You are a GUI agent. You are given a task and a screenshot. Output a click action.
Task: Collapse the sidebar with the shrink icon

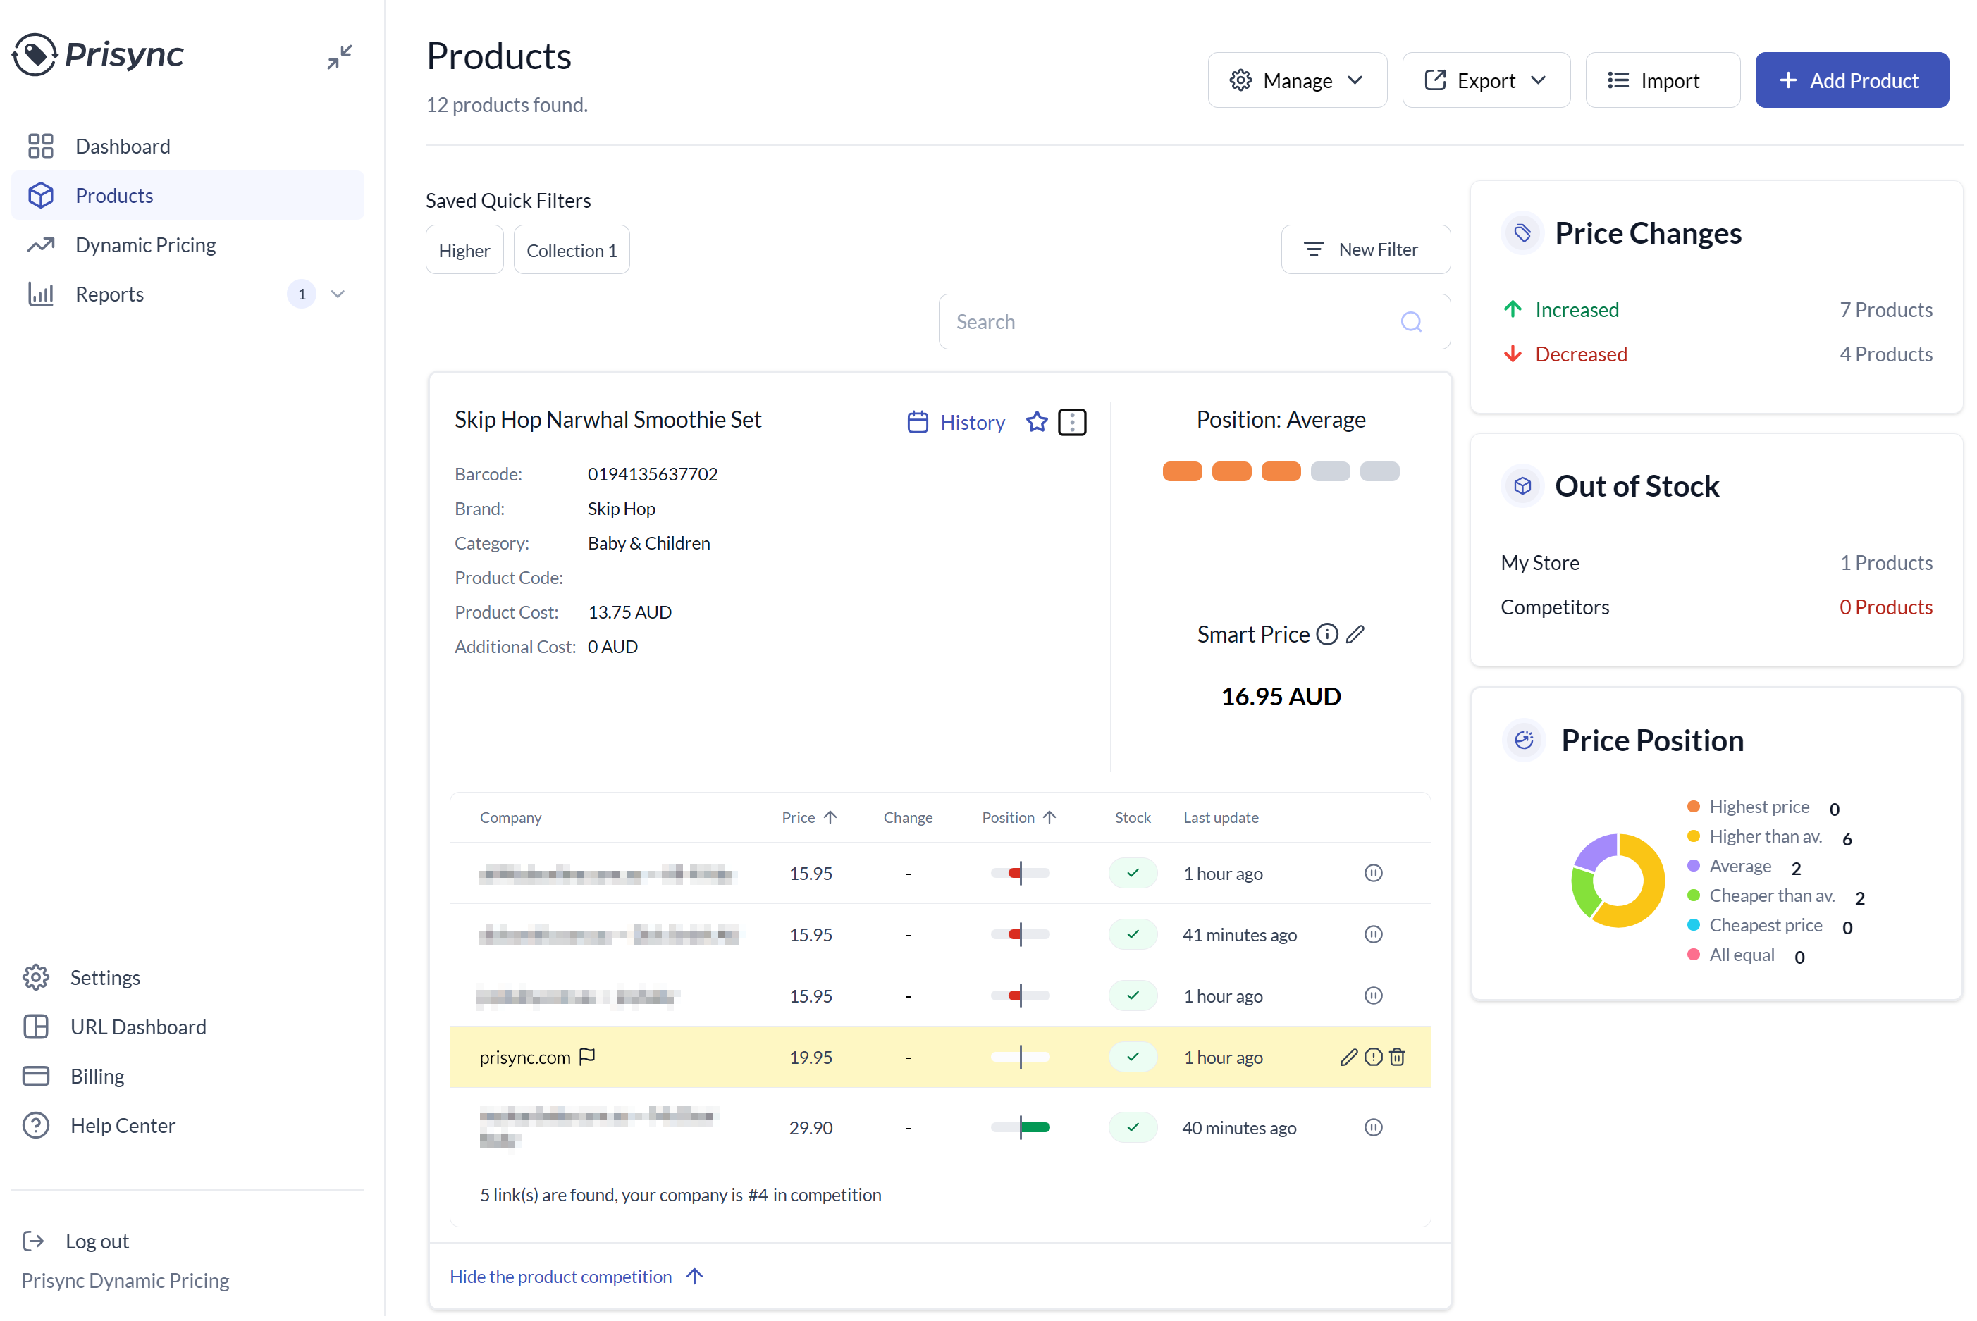coord(340,56)
